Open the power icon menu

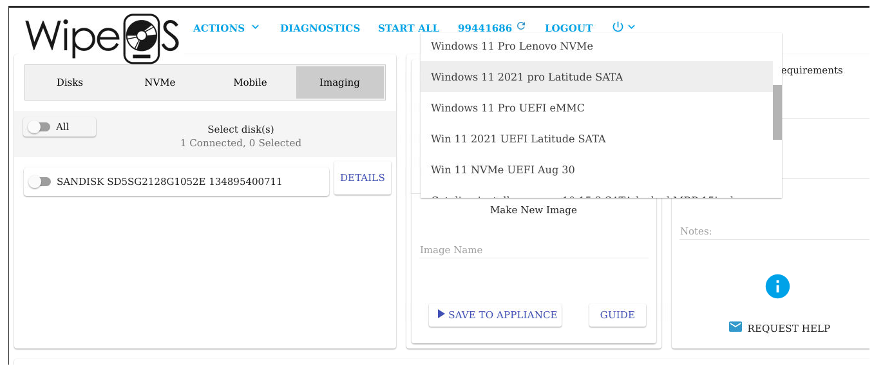pos(618,27)
